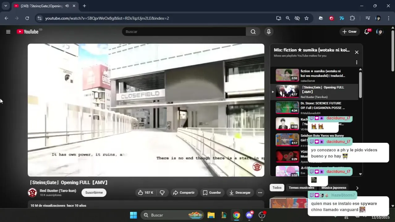Select Steins;Gate Opening FULL playlist item

pyautogui.click(x=314, y=92)
